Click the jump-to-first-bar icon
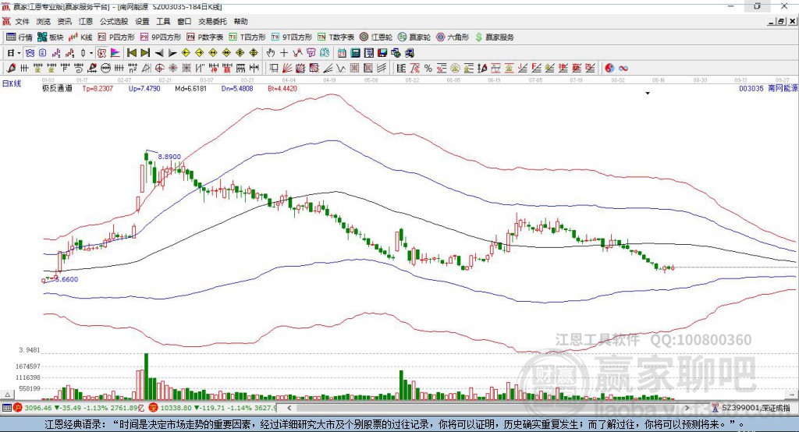Image resolution: width=799 pixels, height=432 pixels. pos(132,53)
